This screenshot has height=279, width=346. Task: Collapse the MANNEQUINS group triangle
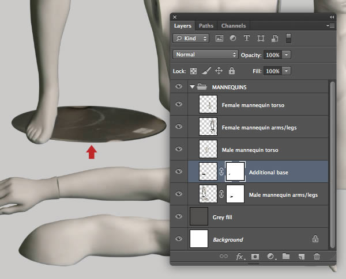click(191, 87)
